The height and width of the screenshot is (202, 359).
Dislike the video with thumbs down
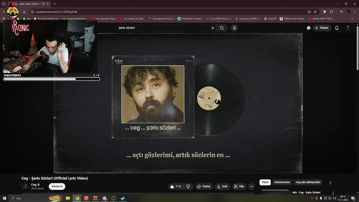pos(188,186)
